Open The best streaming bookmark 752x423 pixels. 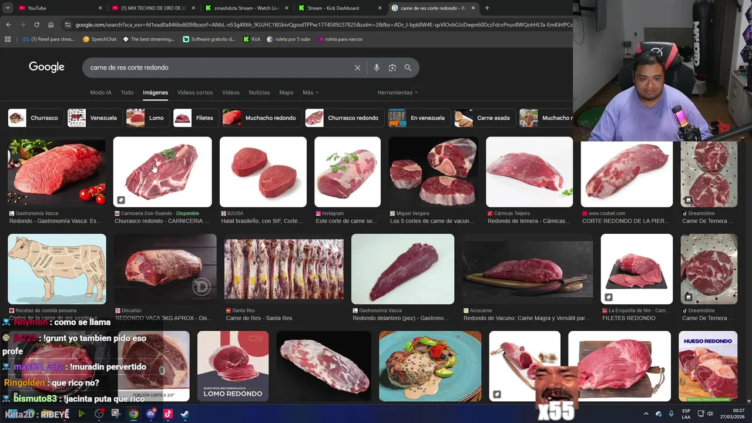[x=148, y=39]
